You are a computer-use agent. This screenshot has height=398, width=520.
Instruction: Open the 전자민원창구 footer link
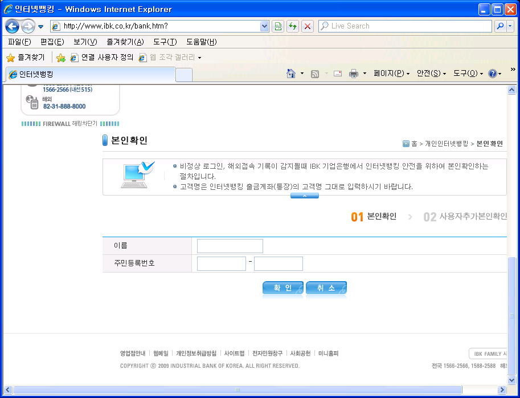click(268, 354)
